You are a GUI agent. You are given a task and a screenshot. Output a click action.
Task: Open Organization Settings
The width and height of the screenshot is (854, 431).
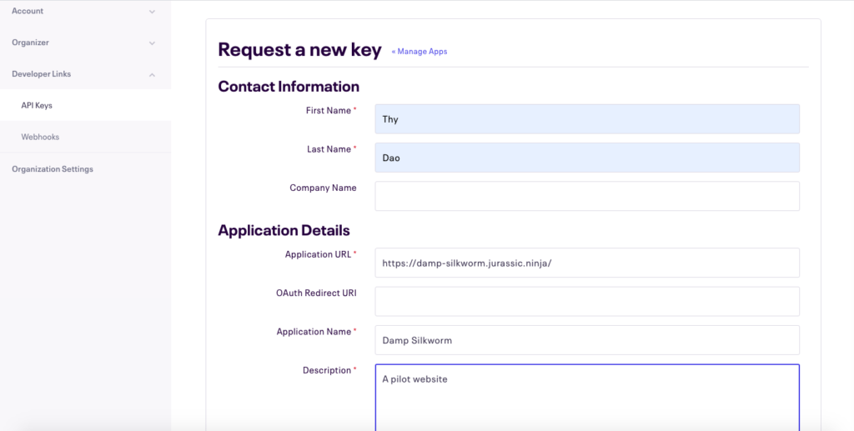coord(53,169)
